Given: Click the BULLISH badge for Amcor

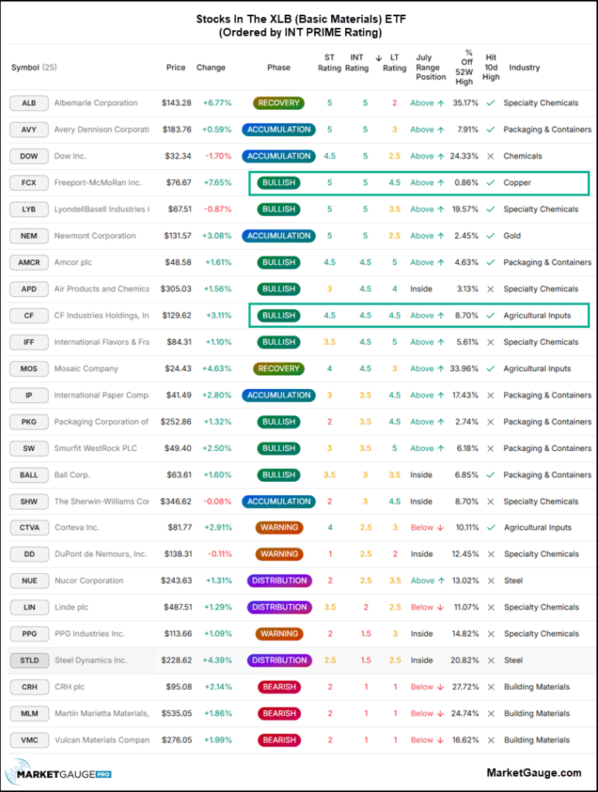Looking at the screenshot, I should pyautogui.click(x=278, y=262).
